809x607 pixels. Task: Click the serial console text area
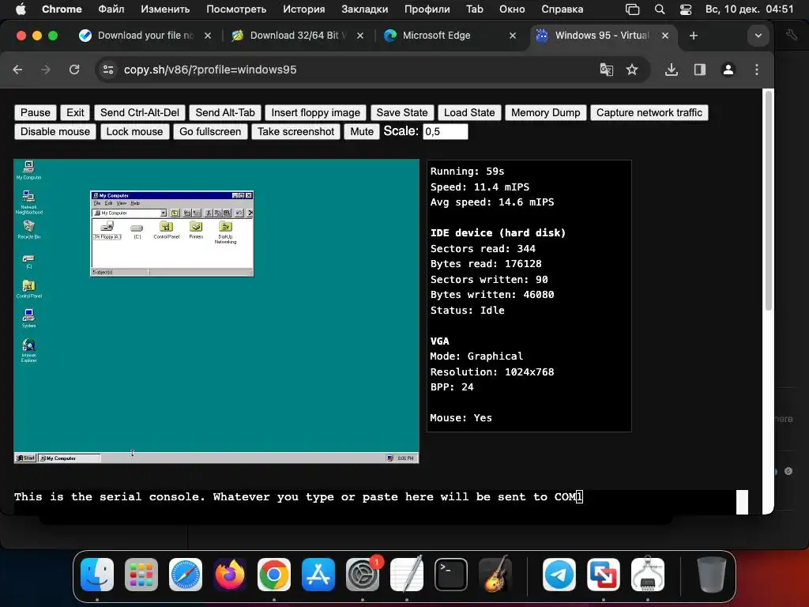pyautogui.click(x=375, y=502)
